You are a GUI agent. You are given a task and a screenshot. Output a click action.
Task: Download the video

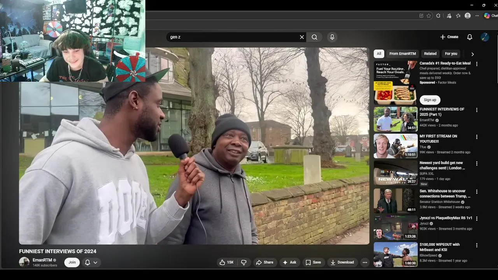342,262
